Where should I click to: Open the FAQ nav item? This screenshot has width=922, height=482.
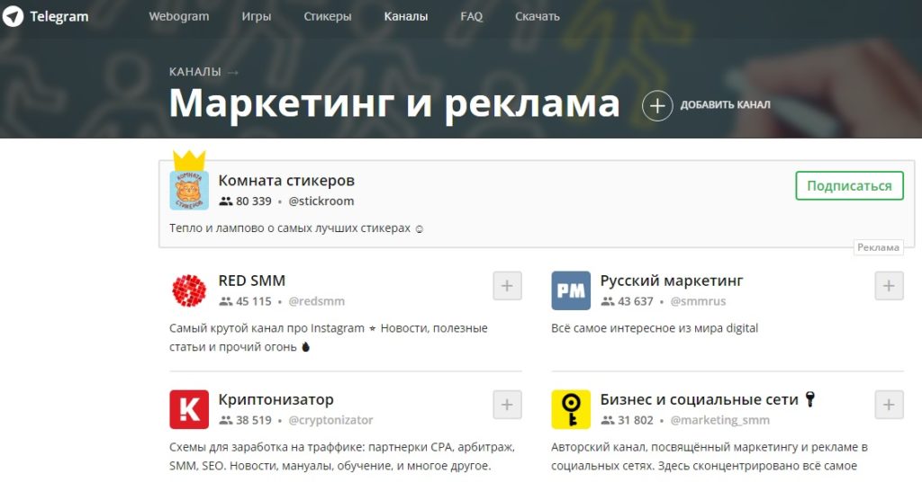click(472, 16)
